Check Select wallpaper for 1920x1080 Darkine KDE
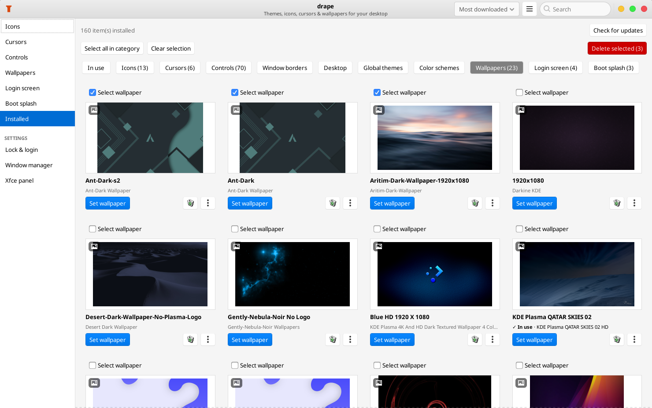 [x=519, y=92]
